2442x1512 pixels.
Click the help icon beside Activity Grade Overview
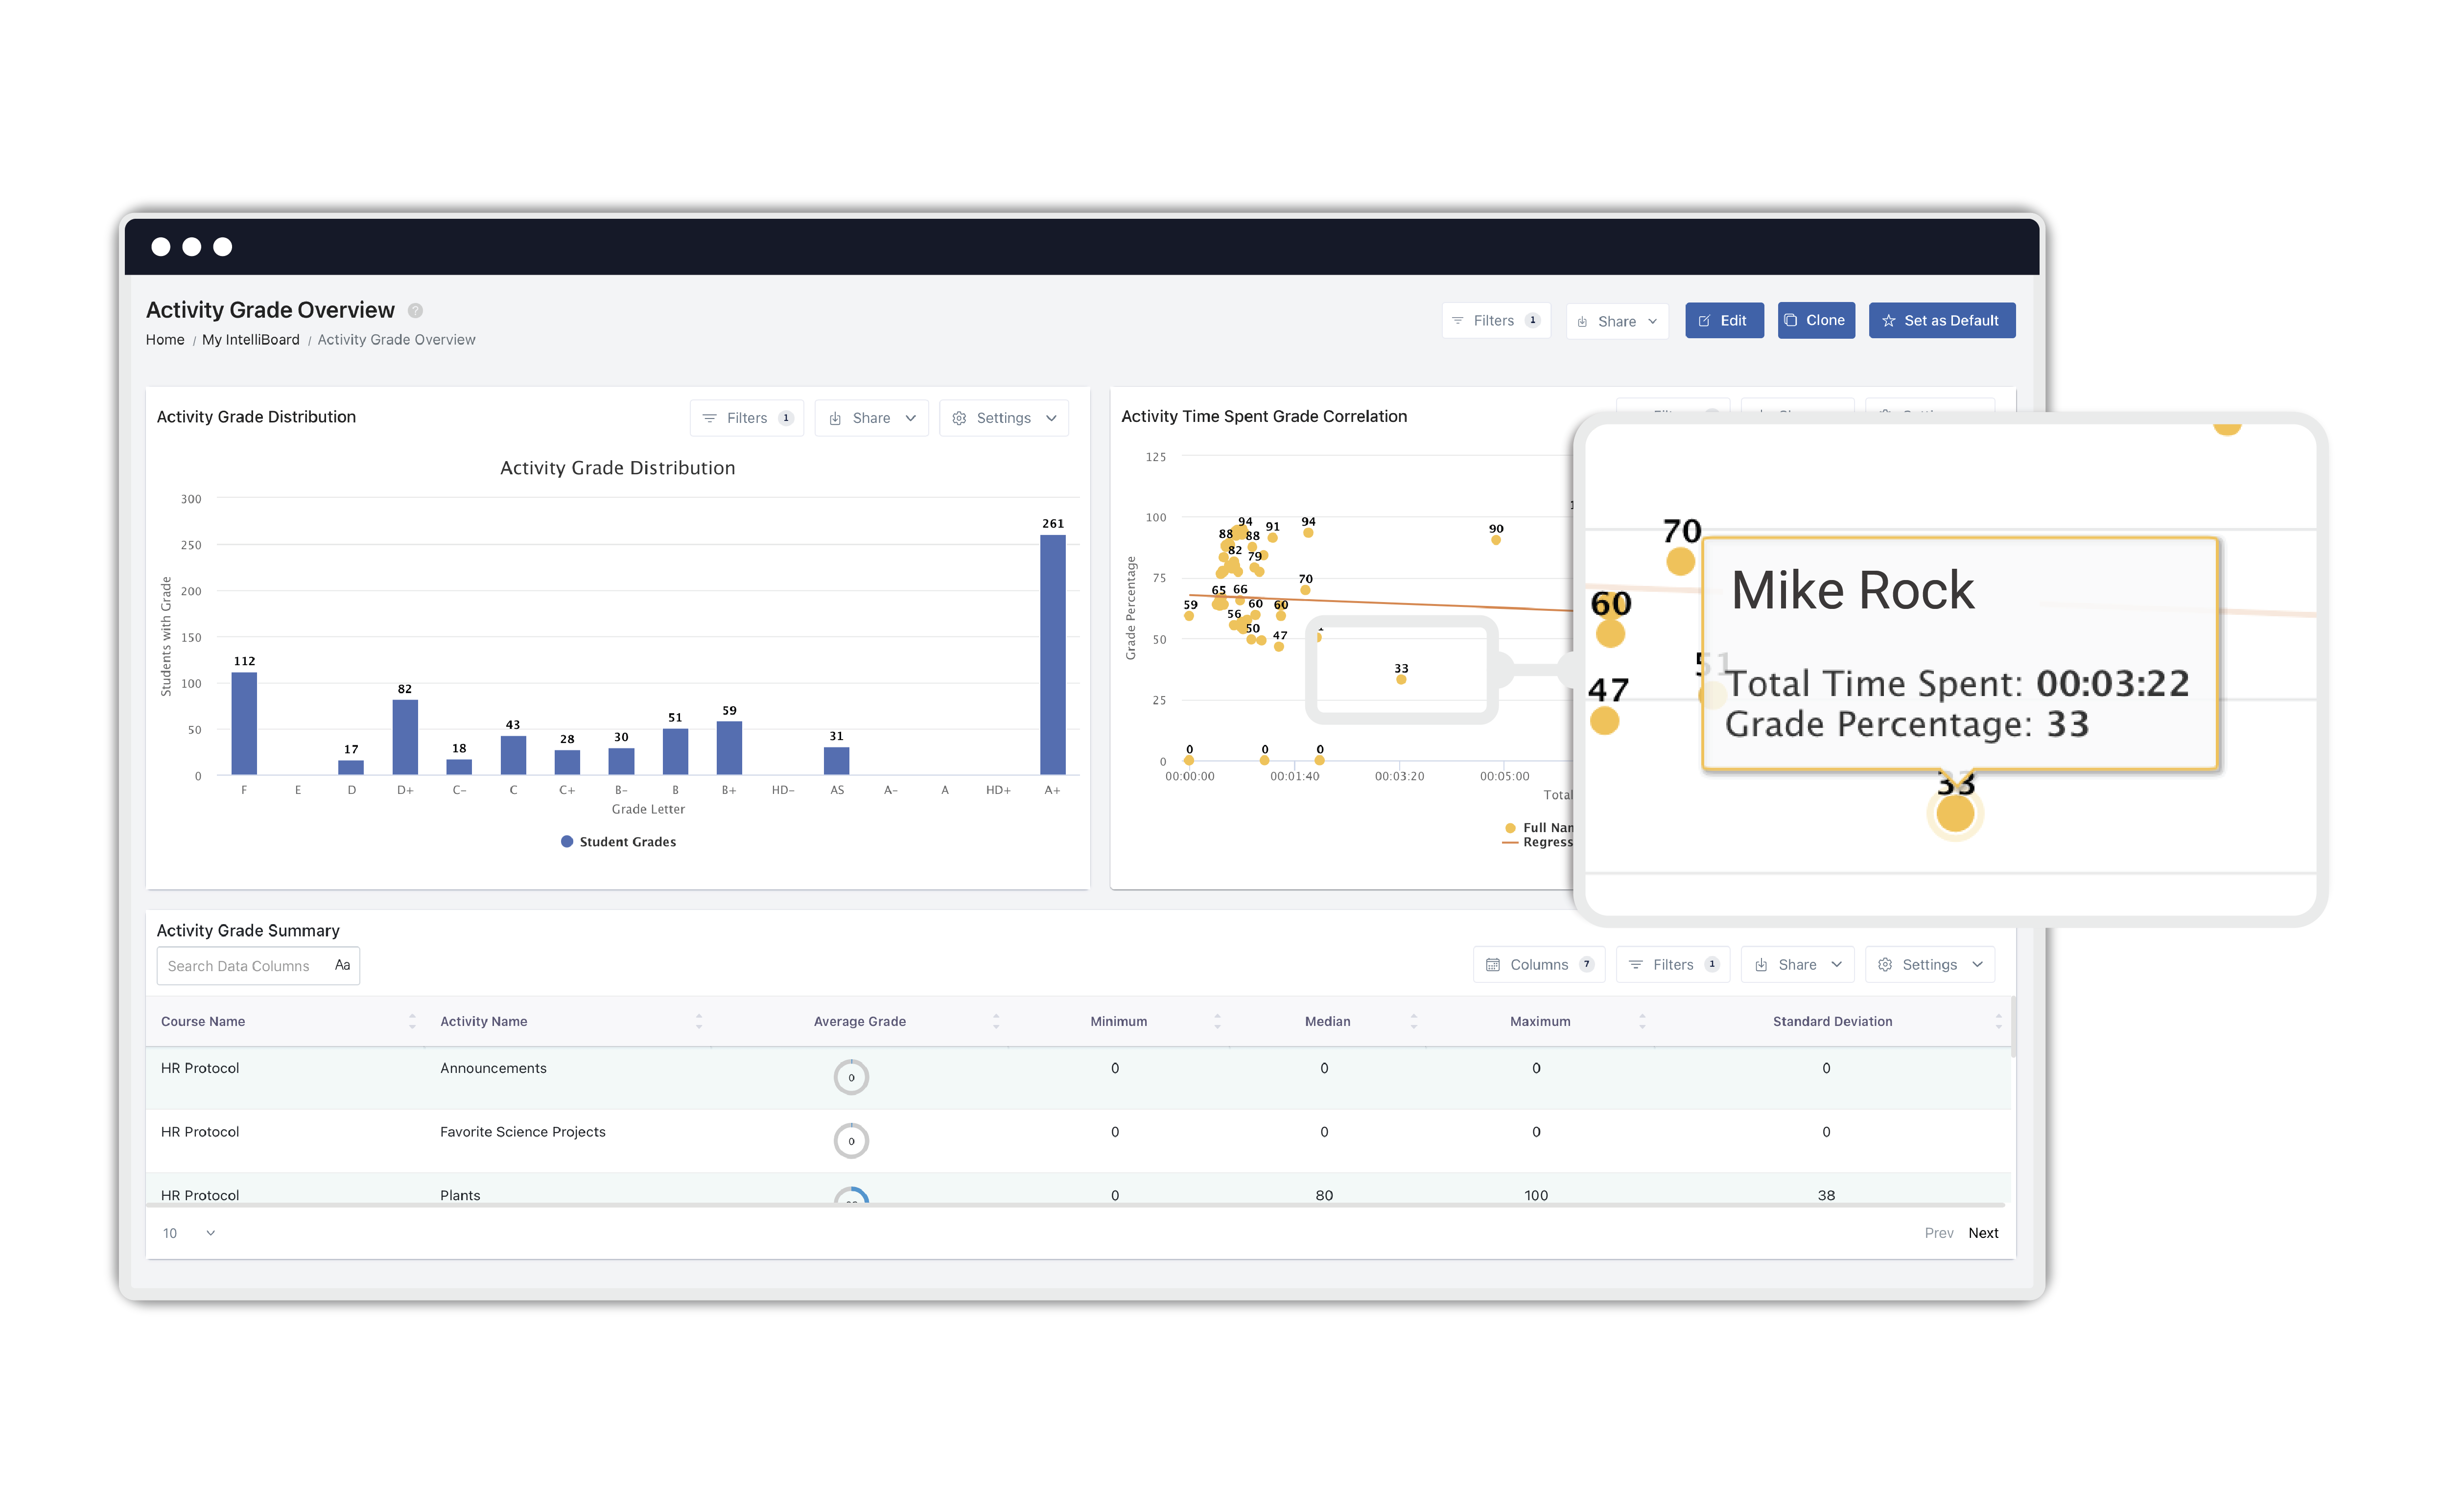[416, 310]
